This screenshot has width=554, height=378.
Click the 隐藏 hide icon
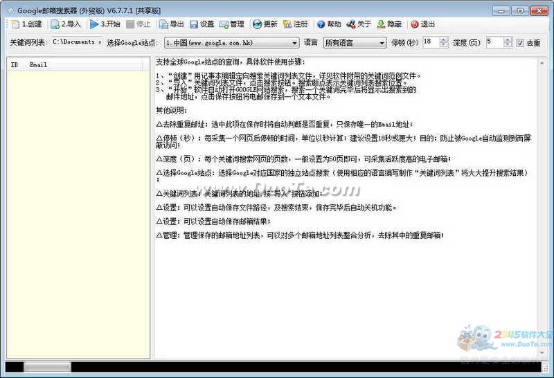(381, 24)
